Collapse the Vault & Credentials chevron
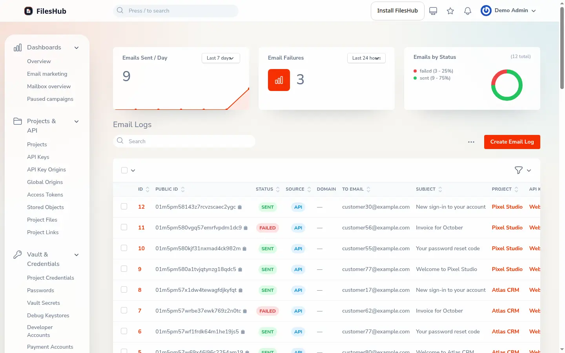 point(77,255)
